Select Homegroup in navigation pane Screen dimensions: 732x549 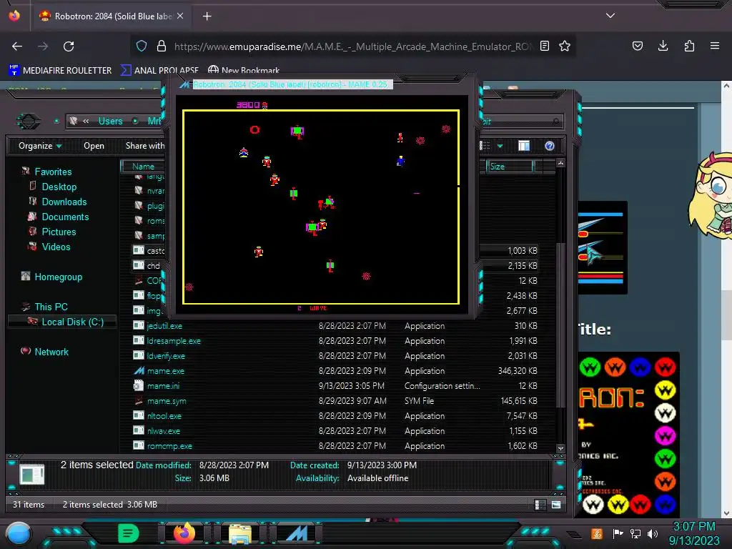click(x=58, y=277)
